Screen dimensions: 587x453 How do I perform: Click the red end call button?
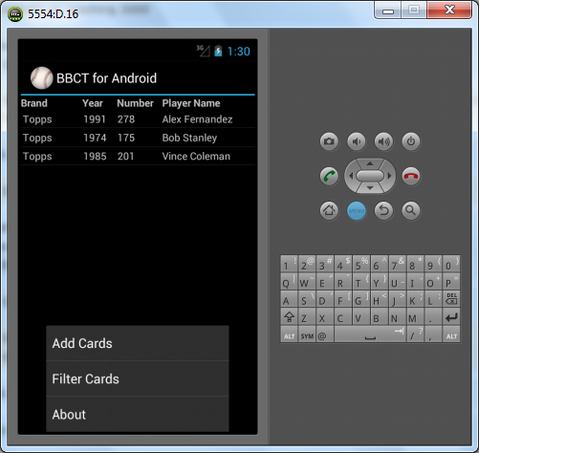tap(411, 176)
